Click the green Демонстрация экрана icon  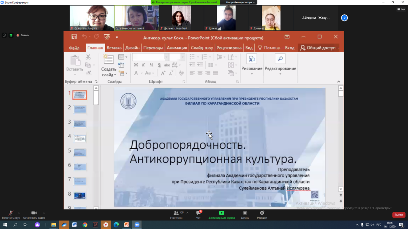[222, 213]
